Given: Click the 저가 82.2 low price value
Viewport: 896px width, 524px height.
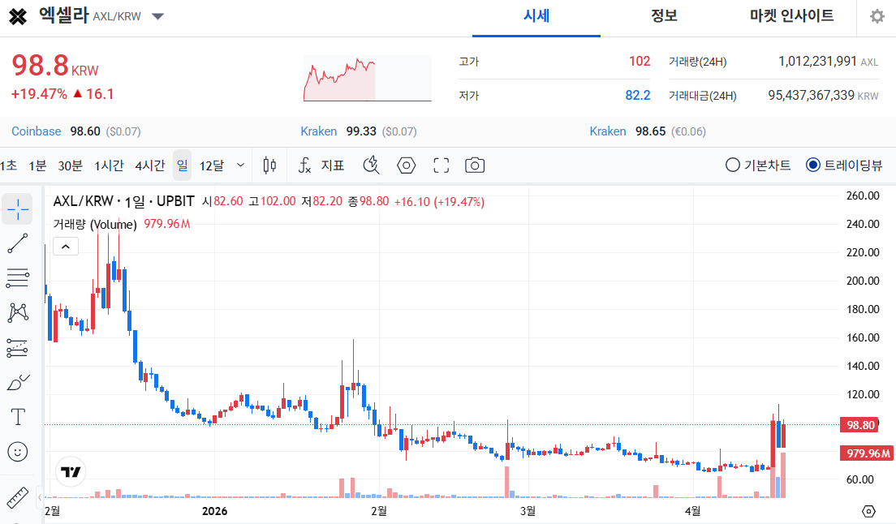Looking at the screenshot, I should [638, 95].
